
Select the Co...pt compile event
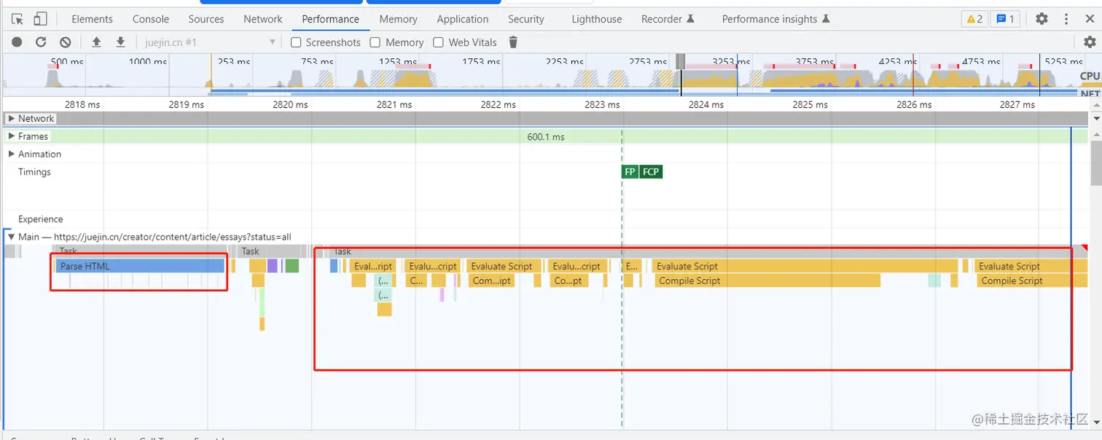pos(568,280)
